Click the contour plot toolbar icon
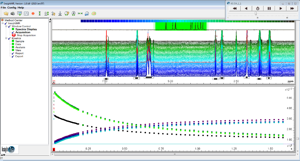 [x=94, y=13]
